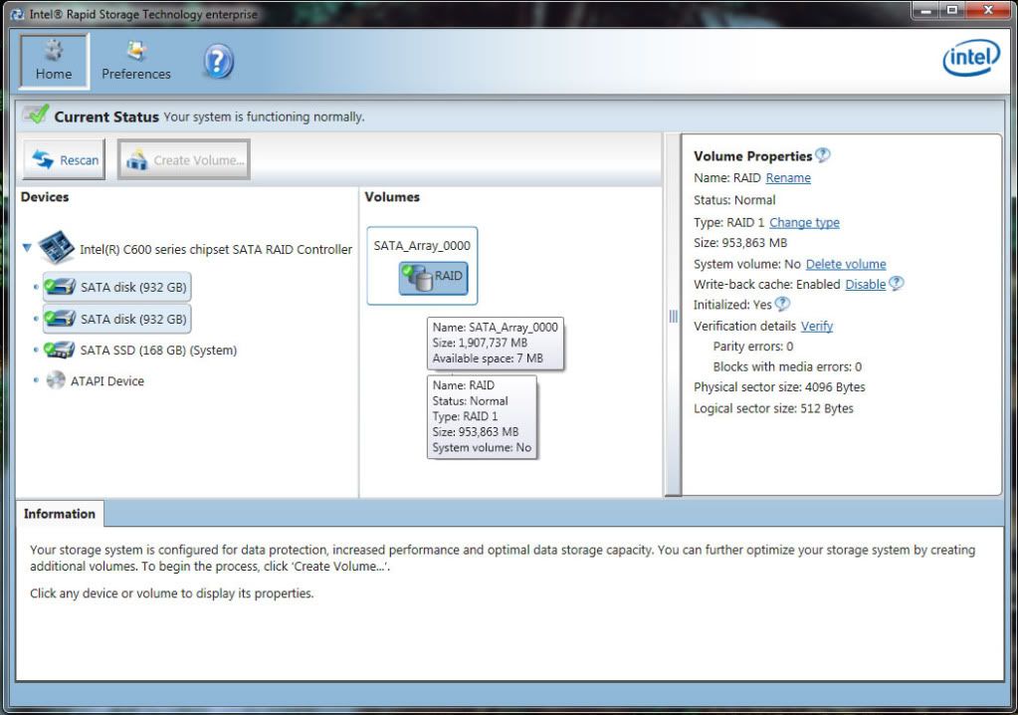Open the Preferences section
Viewport: 1018px width, 715px height.
pyautogui.click(x=136, y=61)
